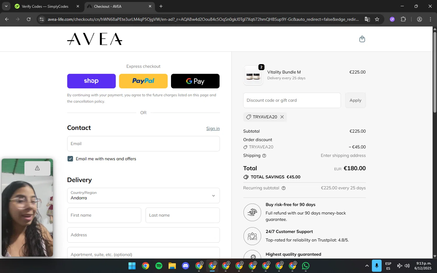The height and width of the screenshot is (273, 437).
Task: Open Spotify from the taskbar
Action: (159, 266)
